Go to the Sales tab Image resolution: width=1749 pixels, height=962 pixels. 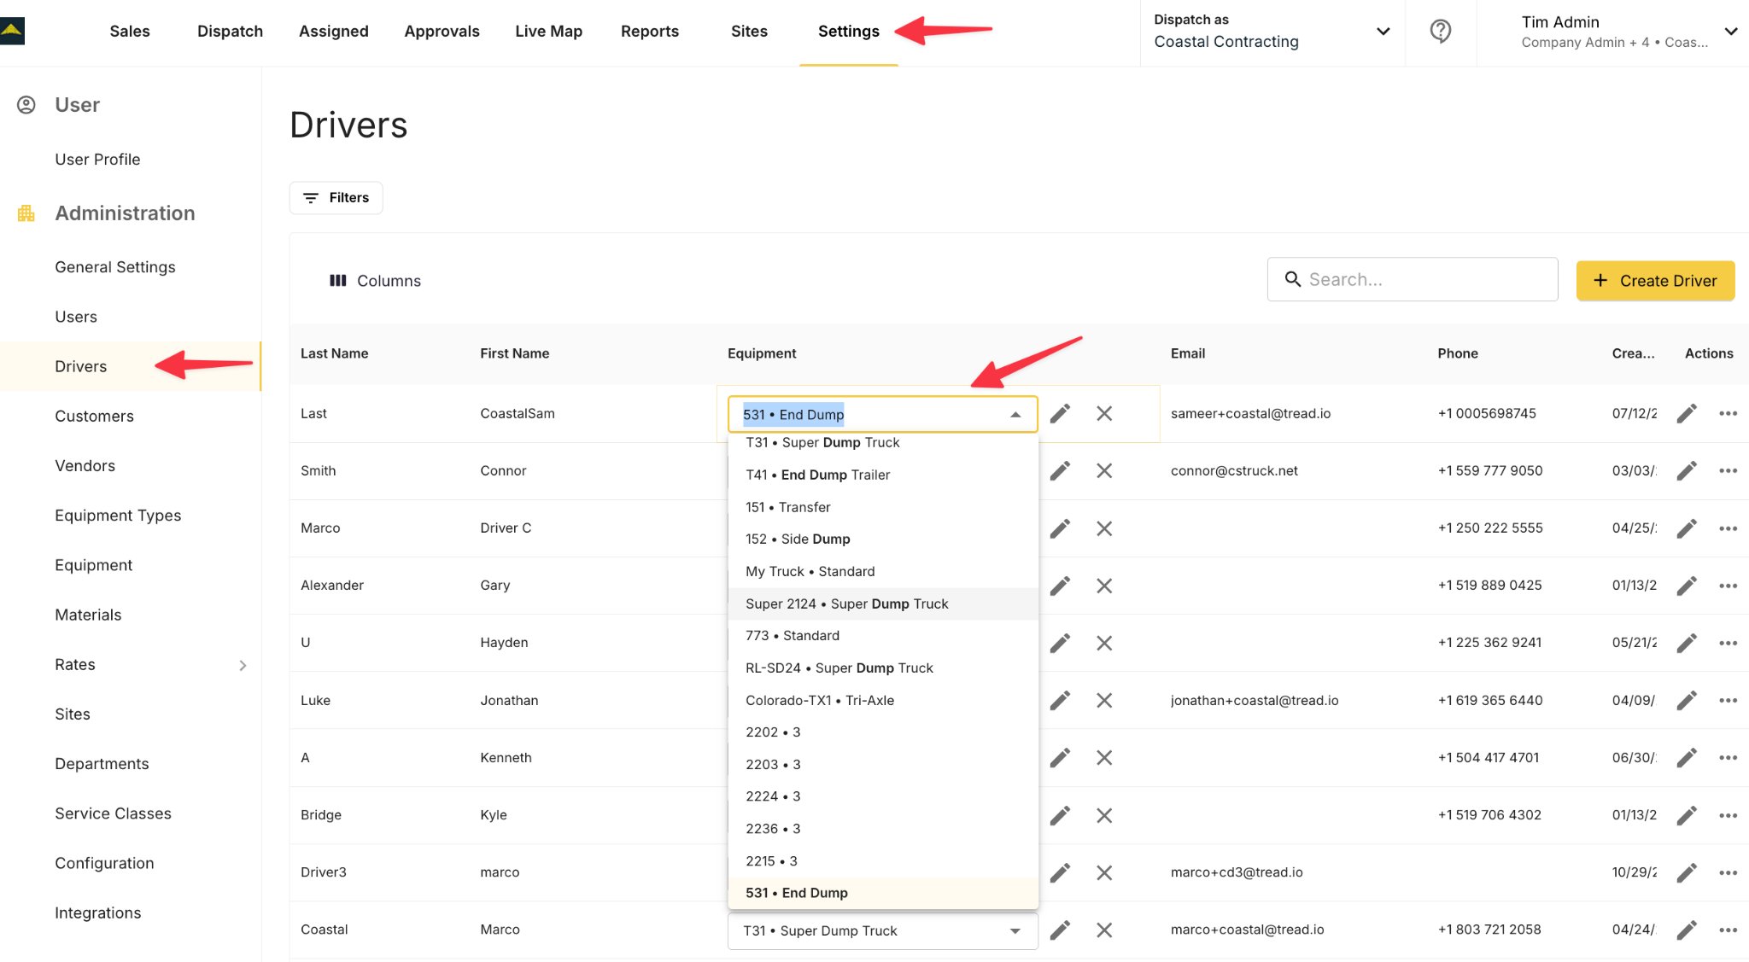(130, 32)
